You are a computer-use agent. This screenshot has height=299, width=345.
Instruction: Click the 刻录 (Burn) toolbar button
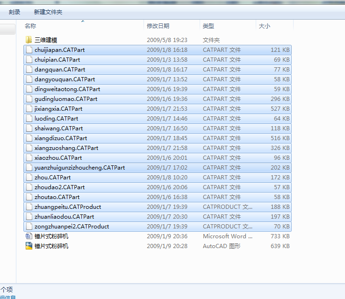(14, 12)
